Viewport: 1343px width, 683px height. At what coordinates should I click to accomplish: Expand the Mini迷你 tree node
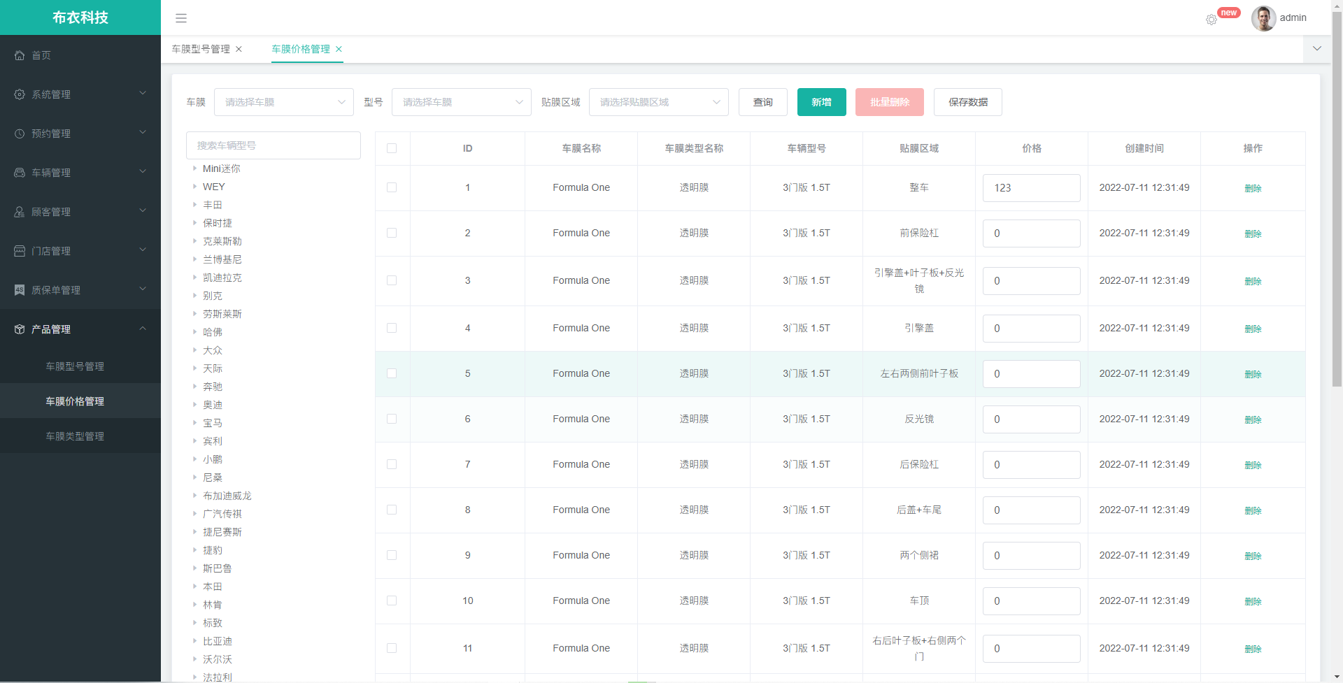tap(194, 168)
